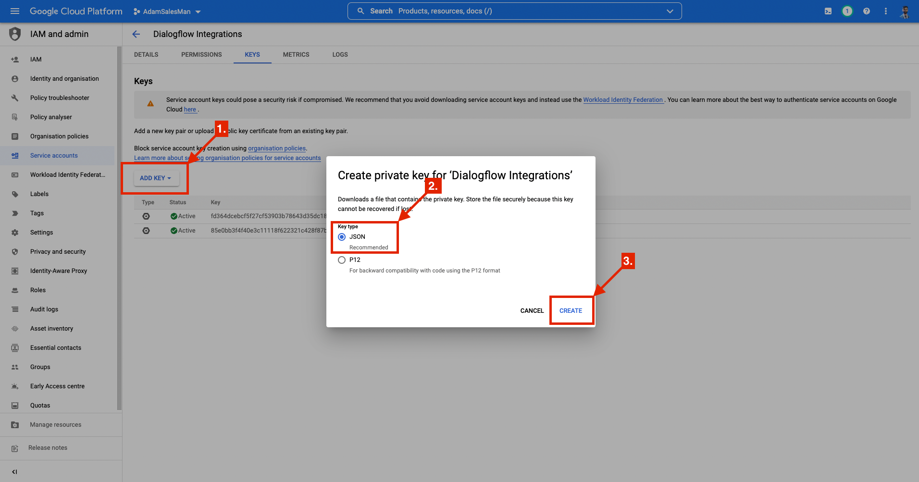Switch to the DETAILS tab

pos(146,55)
